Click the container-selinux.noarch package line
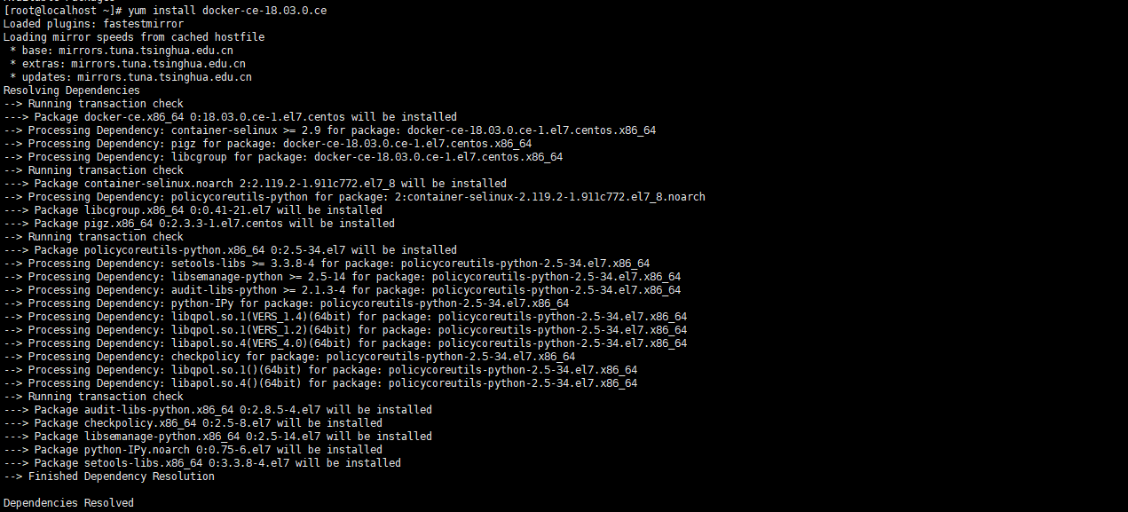Image resolution: width=1128 pixels, height=512 pixels. click(256, 184)
